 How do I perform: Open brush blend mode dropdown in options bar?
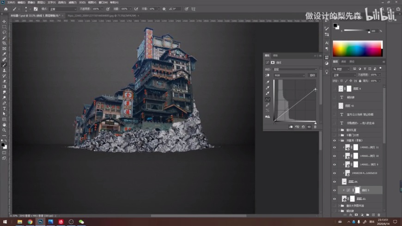tap(63, 9)
